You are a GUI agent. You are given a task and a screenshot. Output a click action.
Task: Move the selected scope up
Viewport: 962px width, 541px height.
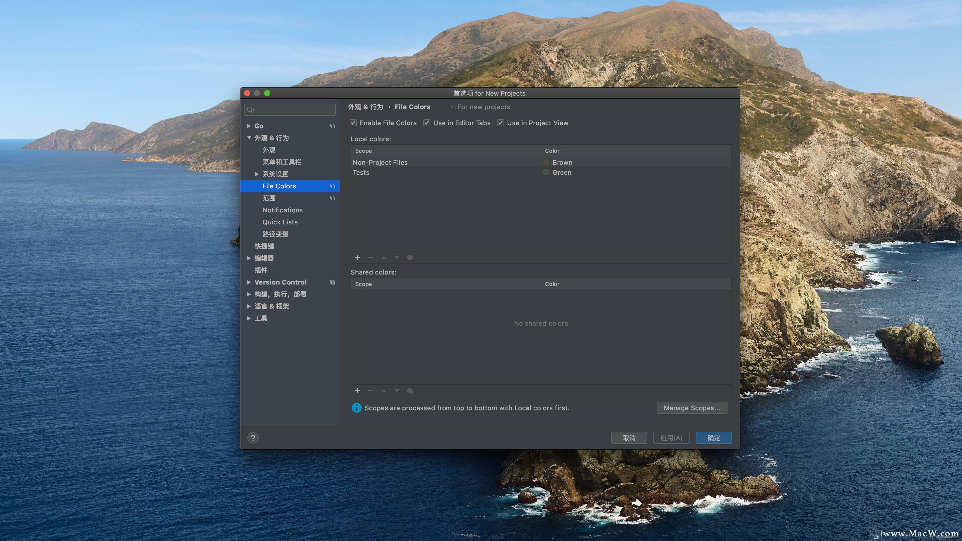tap(384, 257)
